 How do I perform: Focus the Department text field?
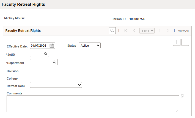pos(41,62)
